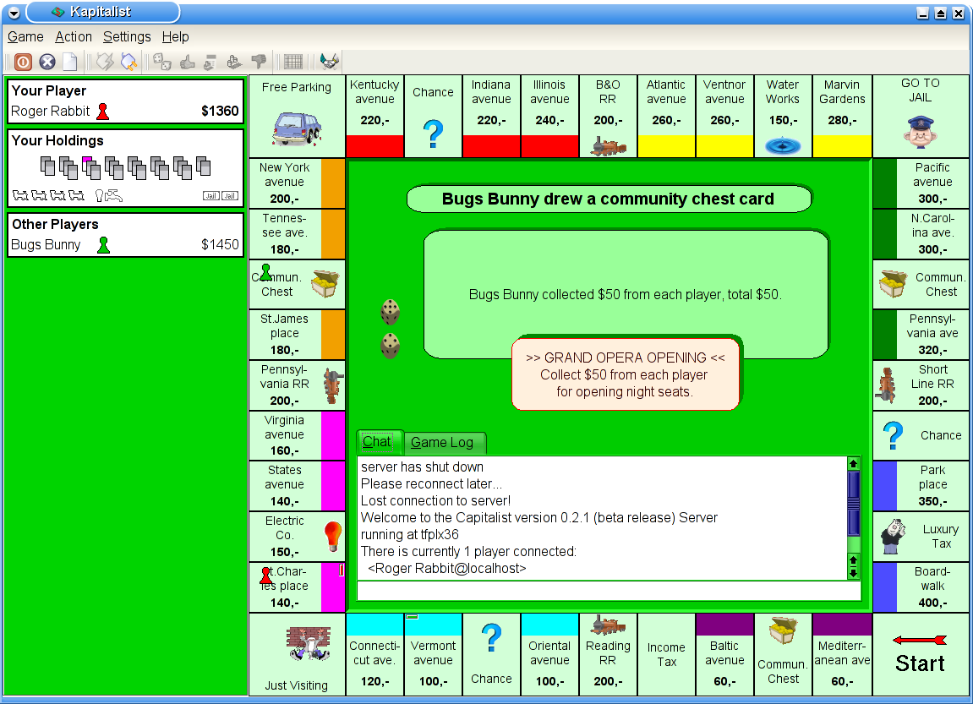The width and height of the screenshot is (973, 704).
Task: Click the Boardwalk property square
Action: (x=921, y=587)
